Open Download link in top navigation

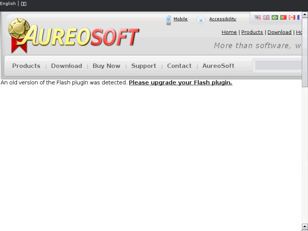pyautogui.click(x=279, y=32)
